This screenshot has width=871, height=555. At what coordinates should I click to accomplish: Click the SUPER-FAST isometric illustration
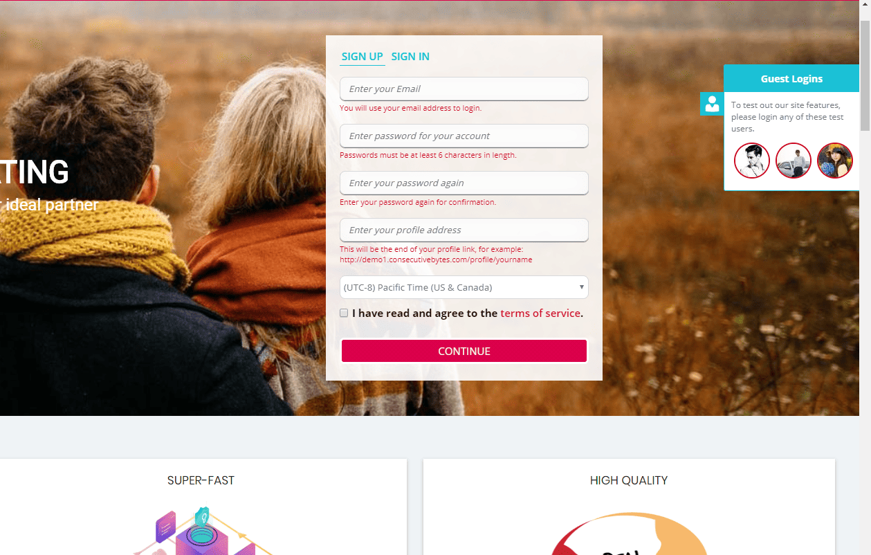click(x=201, y=531)
